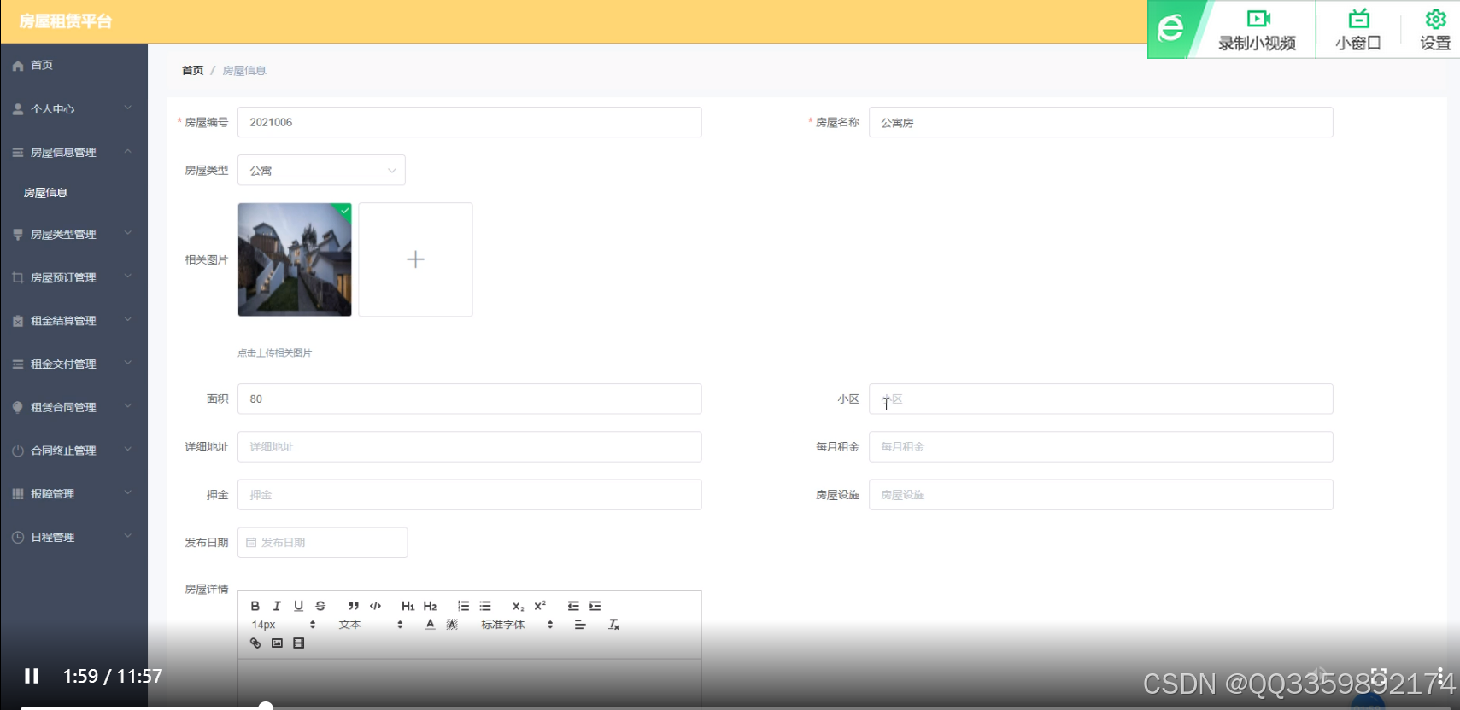Image resolution: width=1460 pixels, height=710 pixels.
Task: Apply superscript formatting
Action: (540, 606)
